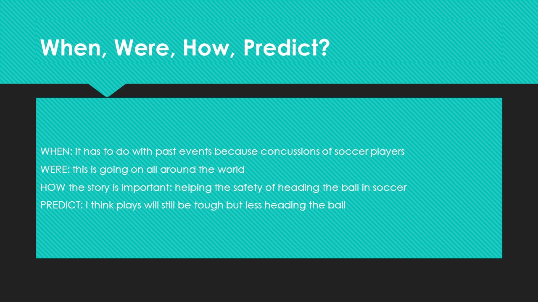Select the downward callout triangle under the header

pyautogui.click(x=107, y=90)
